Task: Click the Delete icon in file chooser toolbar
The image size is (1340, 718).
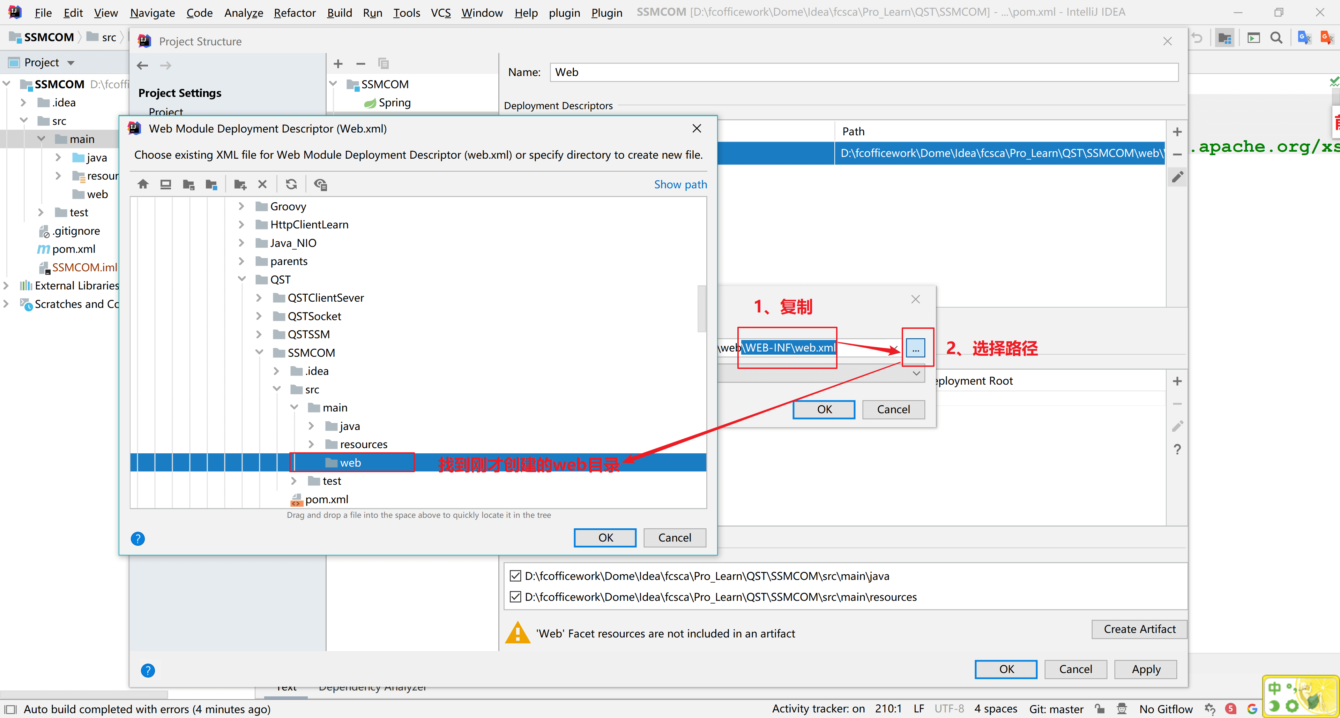Action: click(262, 184)
